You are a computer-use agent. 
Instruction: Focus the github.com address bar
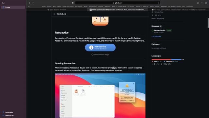[x=118, y=3]
